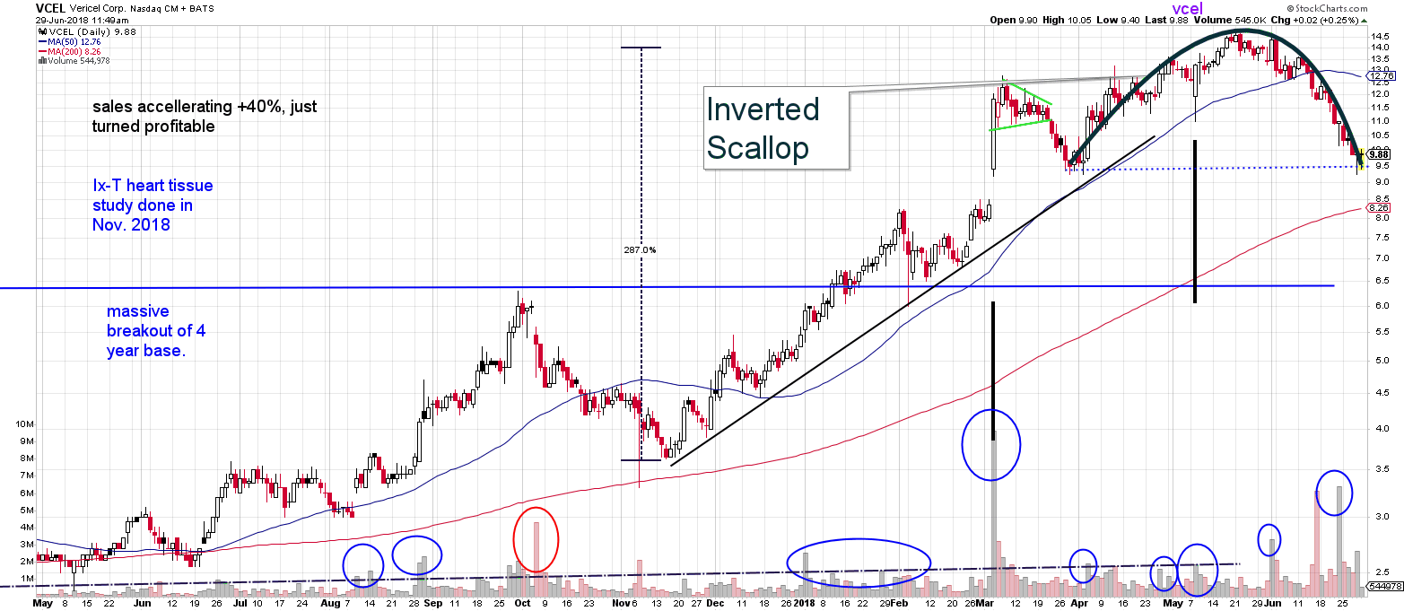
Task: Click the 544978 volume tag on right axis
Action: tap(1385, 586)
